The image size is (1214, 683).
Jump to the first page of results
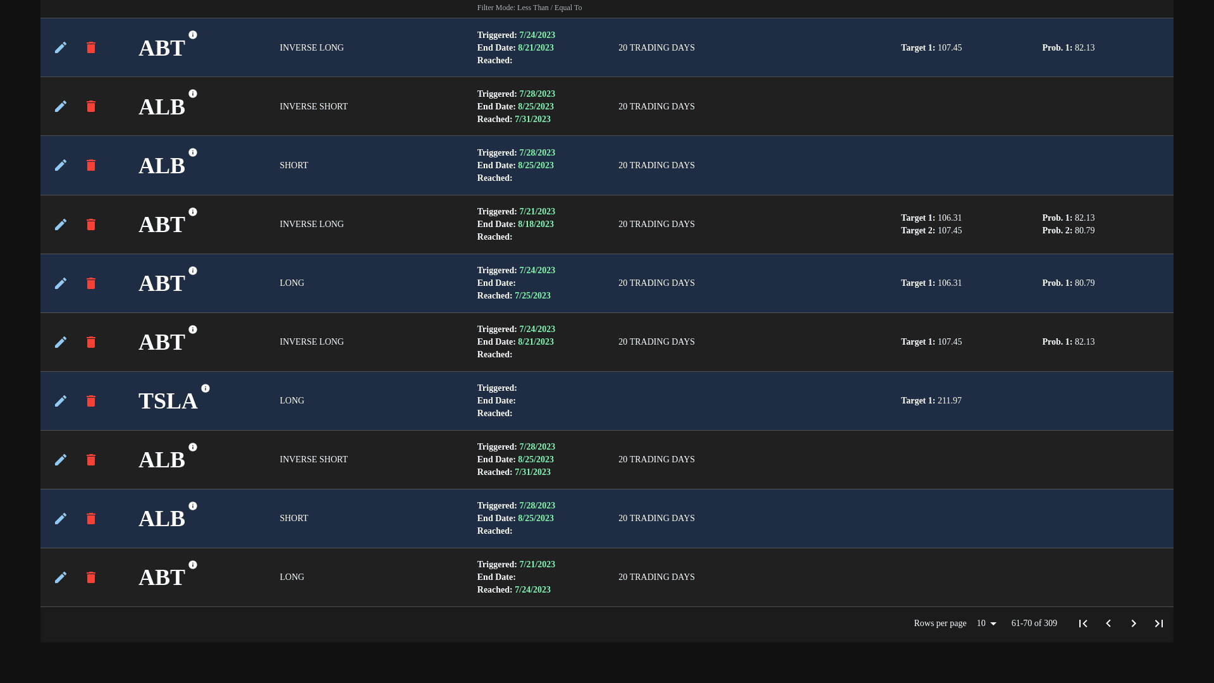[1083, 624]
